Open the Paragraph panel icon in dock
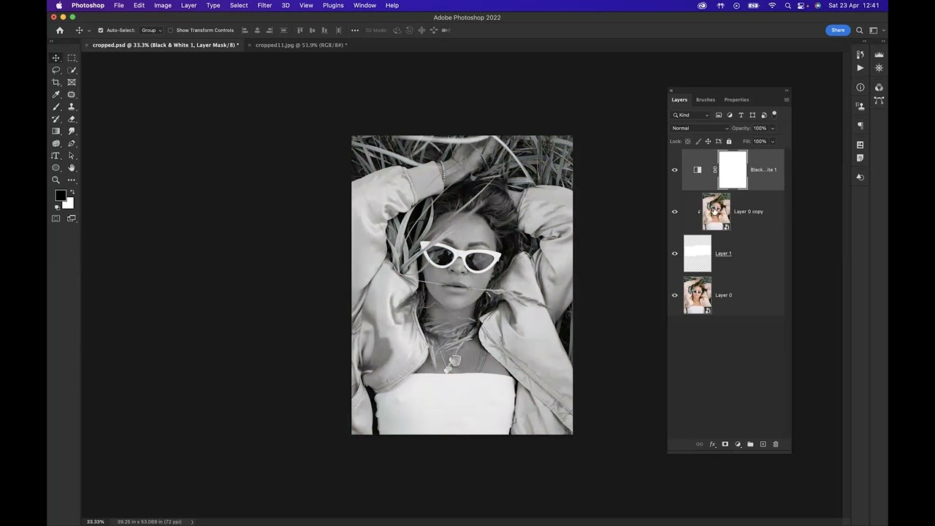Image resolution: width=935 pixels, height=526 pixels. 860,126
